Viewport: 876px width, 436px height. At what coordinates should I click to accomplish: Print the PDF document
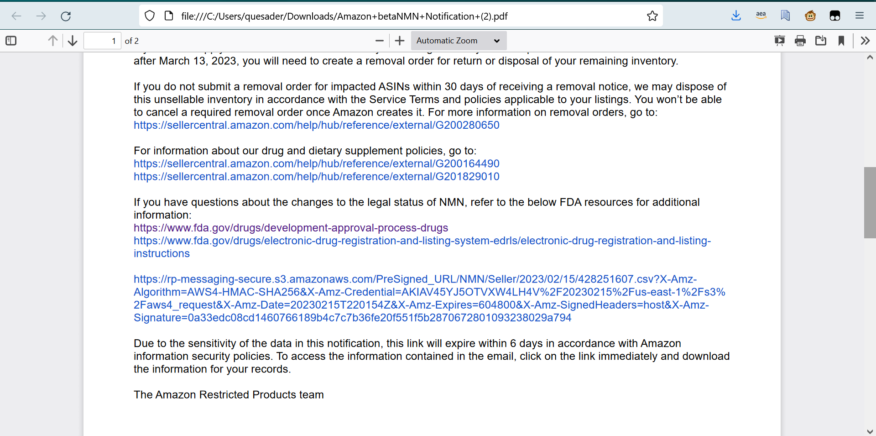click(800, 41)
